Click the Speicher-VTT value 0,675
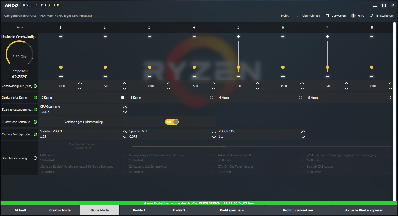The width and height of the screenshot is (398, 216). pyautogui.click(x=133, y=136)
